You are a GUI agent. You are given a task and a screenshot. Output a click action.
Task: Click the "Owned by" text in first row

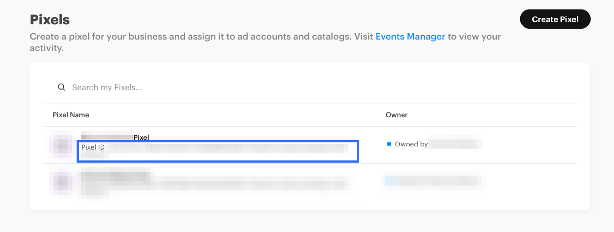(411, 144)
